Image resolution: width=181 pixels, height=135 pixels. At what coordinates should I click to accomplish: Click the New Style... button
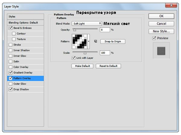(161, 31)
